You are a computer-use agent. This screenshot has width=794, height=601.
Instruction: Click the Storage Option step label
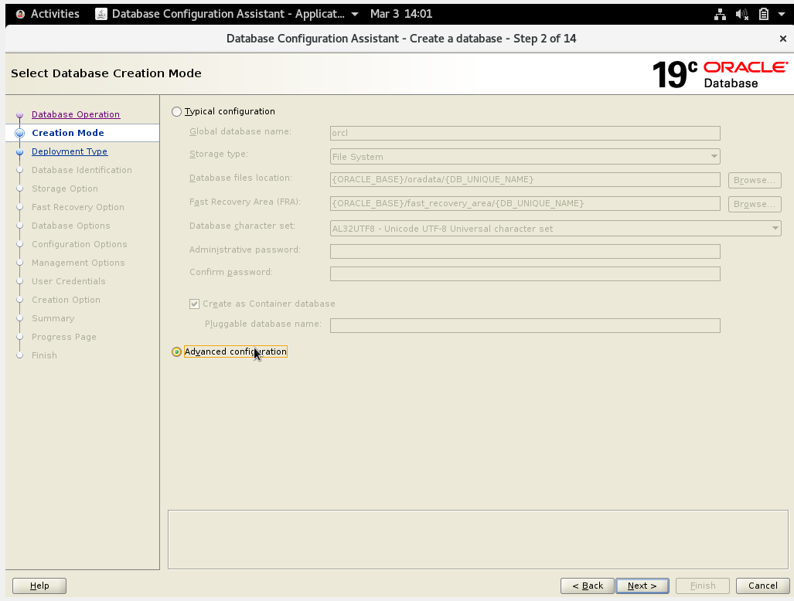65,188
